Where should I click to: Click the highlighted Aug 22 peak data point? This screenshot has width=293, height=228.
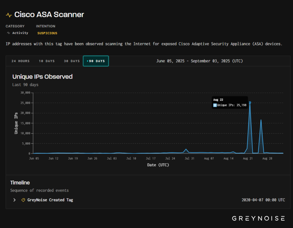[250, 102]
